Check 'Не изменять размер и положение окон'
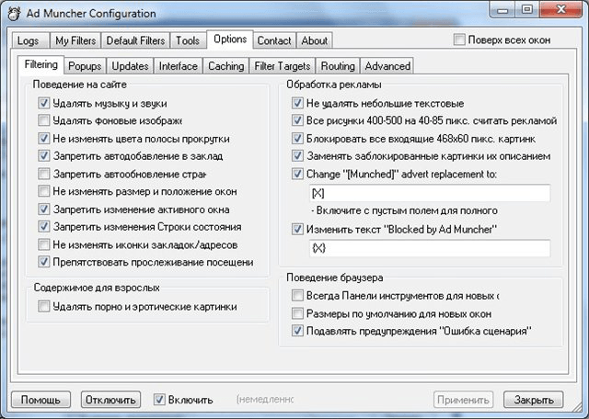Image resolution: width=589 pixels, height=419 pixels. [43, 191]
